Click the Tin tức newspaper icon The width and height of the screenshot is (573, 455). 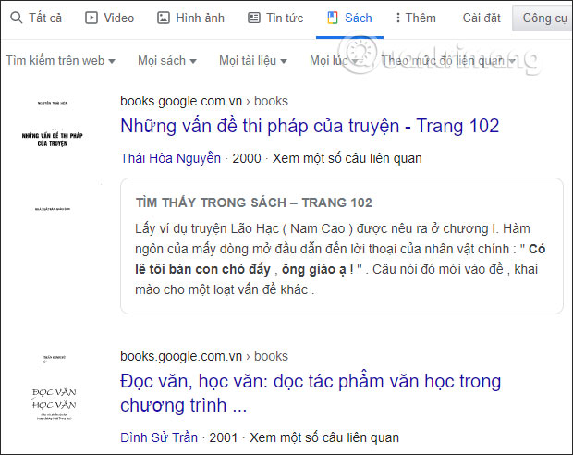tap(254, 18)
